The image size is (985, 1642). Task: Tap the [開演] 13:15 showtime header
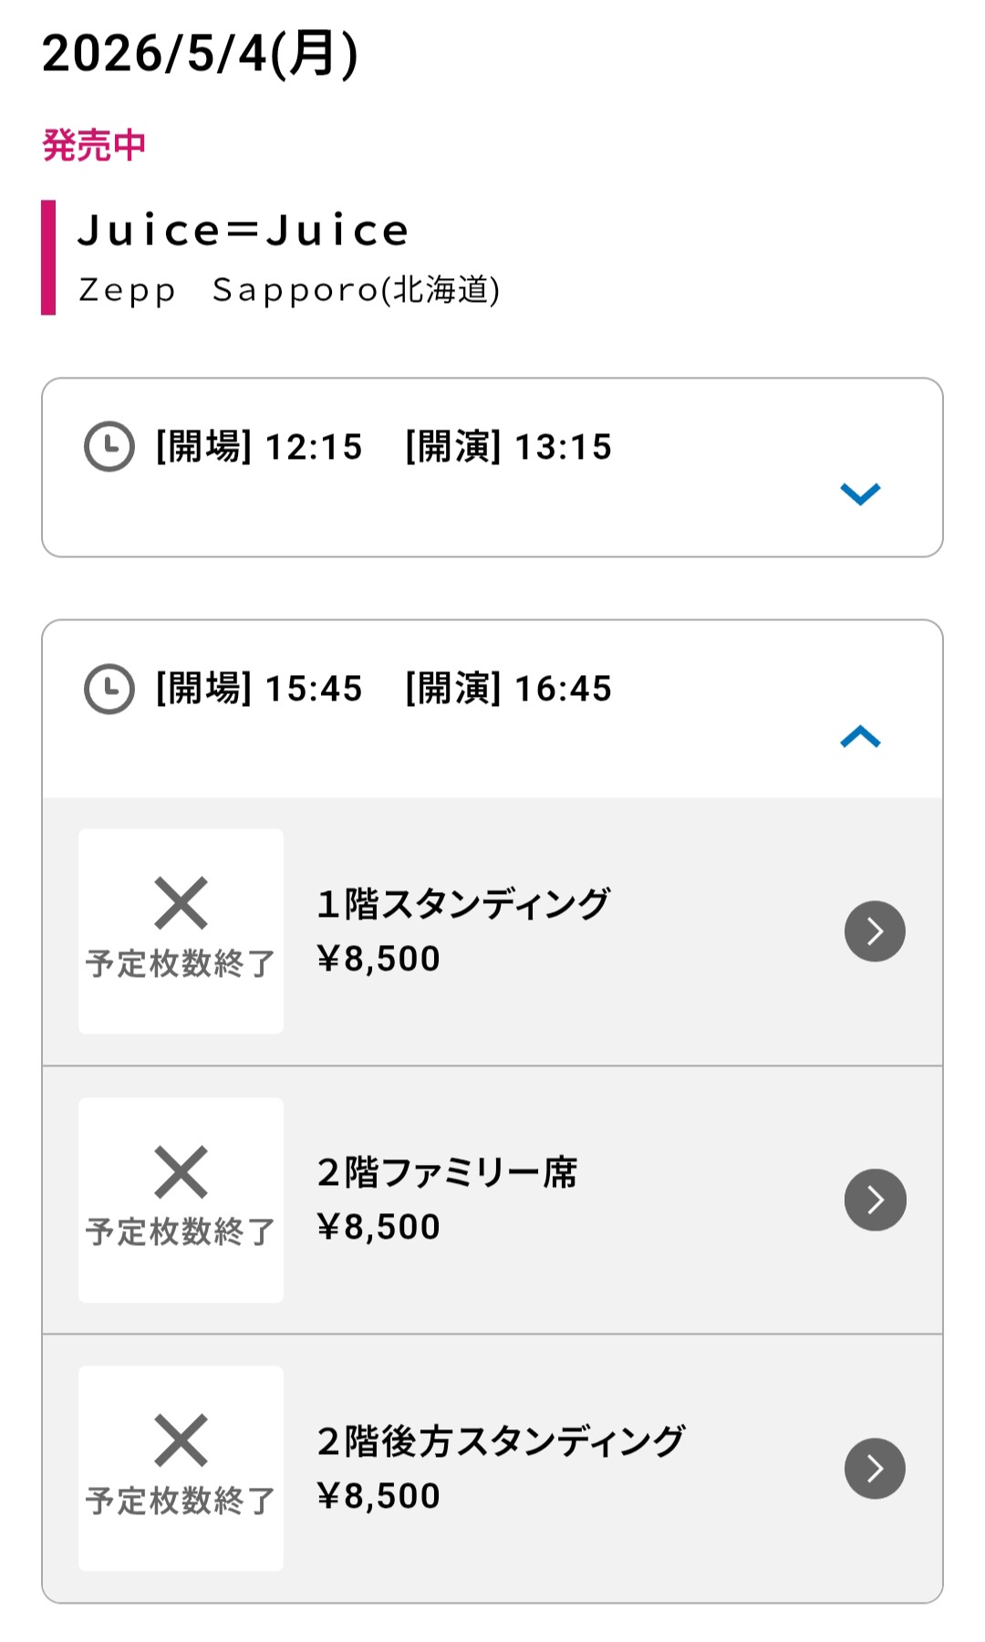tap(508, 447)
